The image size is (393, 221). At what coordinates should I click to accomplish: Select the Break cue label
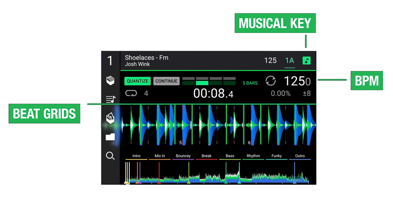pyautogui.click(x=206, y=156)
